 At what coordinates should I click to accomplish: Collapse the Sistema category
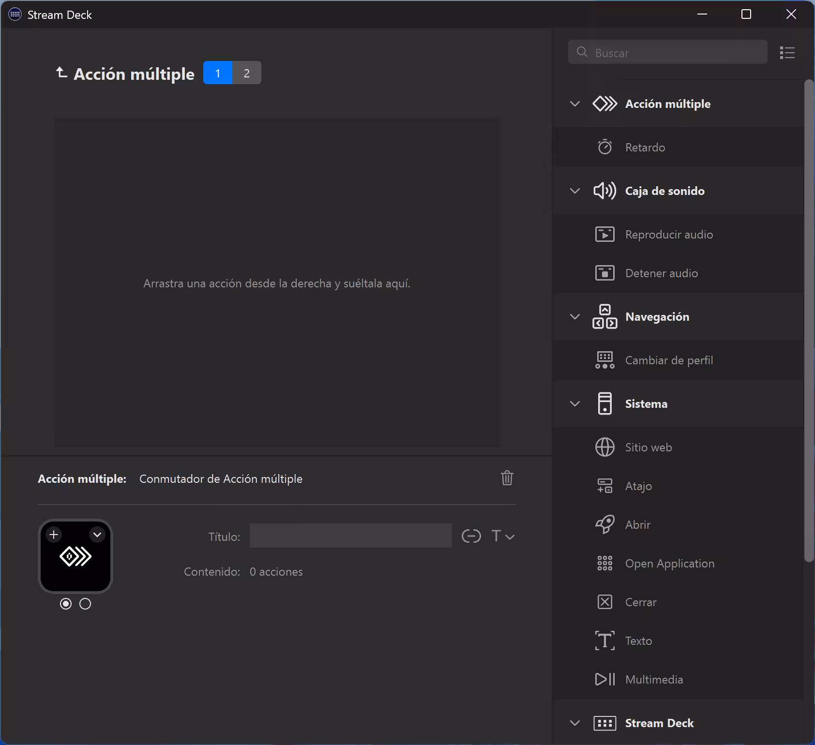[575, 403]
